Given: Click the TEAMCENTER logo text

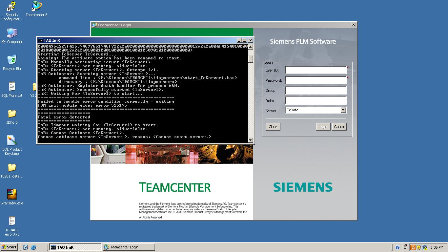Looking at the screenshot, I should click(175, 187).
